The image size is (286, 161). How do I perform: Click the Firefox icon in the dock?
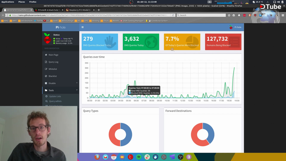point(97,157)
